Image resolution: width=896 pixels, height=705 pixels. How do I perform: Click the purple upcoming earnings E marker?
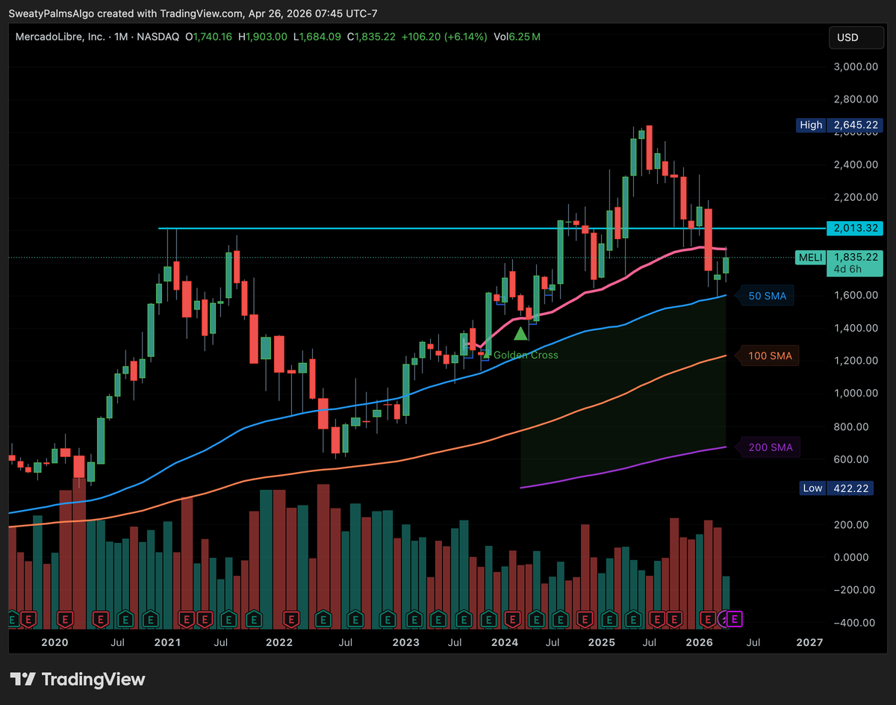[x=735, y=618]
